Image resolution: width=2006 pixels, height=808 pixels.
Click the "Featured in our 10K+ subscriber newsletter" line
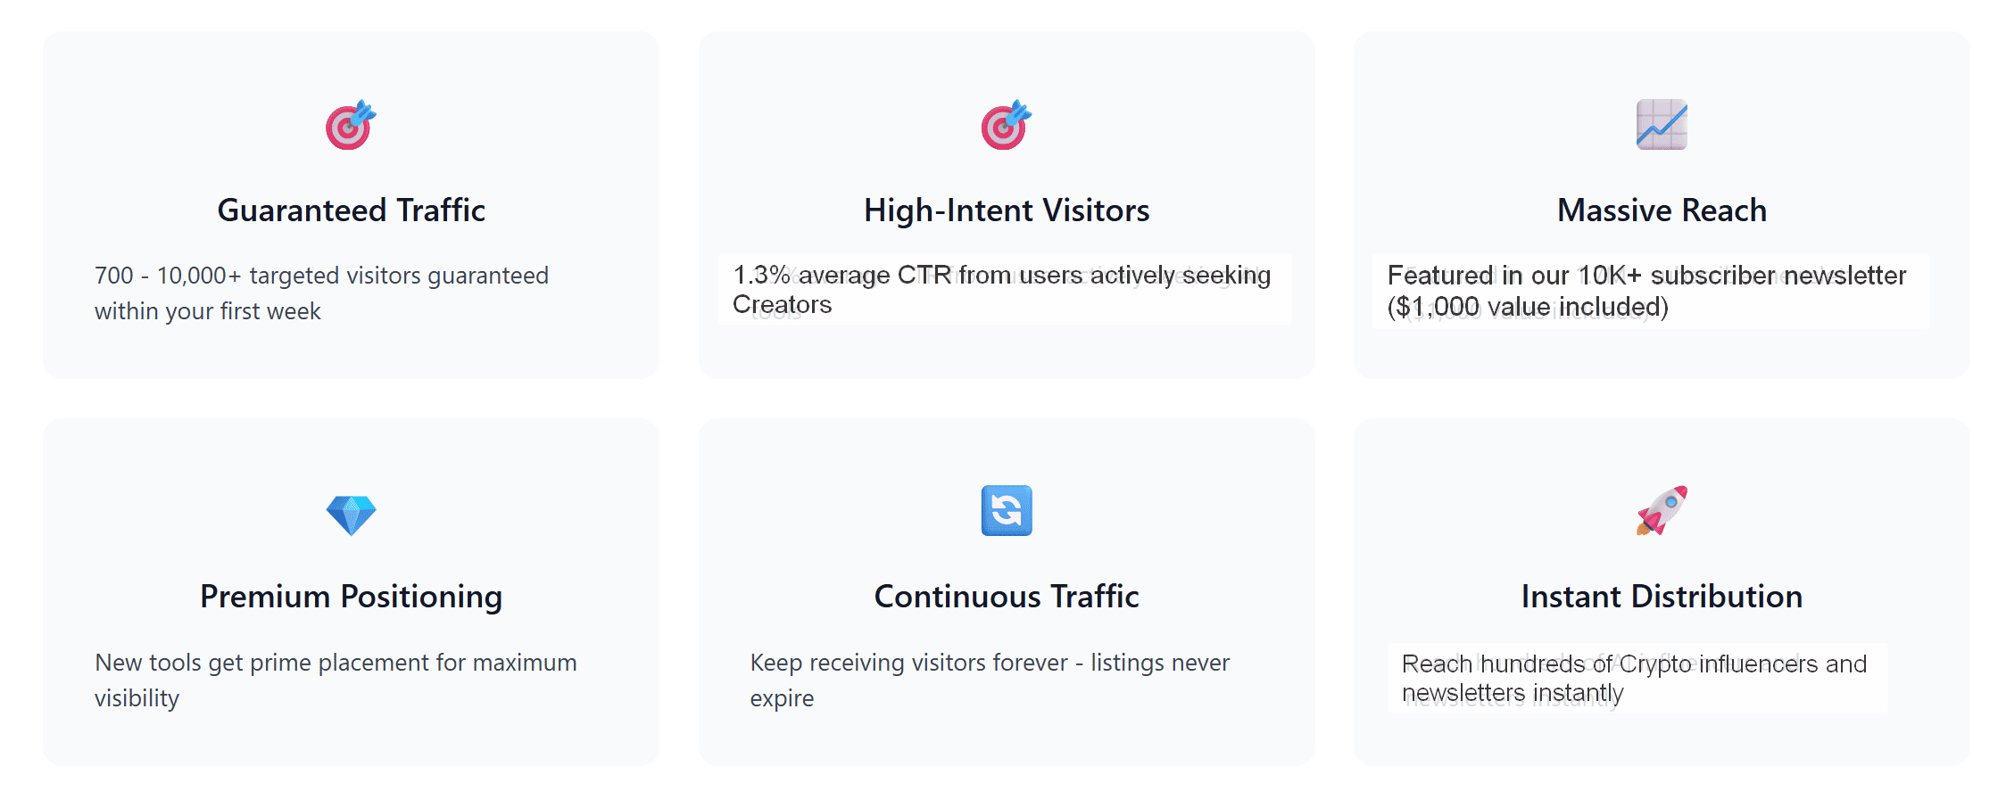[1646, 276]
